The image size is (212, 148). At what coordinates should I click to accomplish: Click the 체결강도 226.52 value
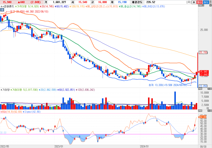point(151,2)
